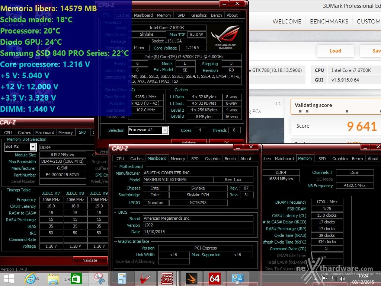The image size is (381, 286).
Task: Close the top CPU-Z processor window
Action: click(237, 4)
